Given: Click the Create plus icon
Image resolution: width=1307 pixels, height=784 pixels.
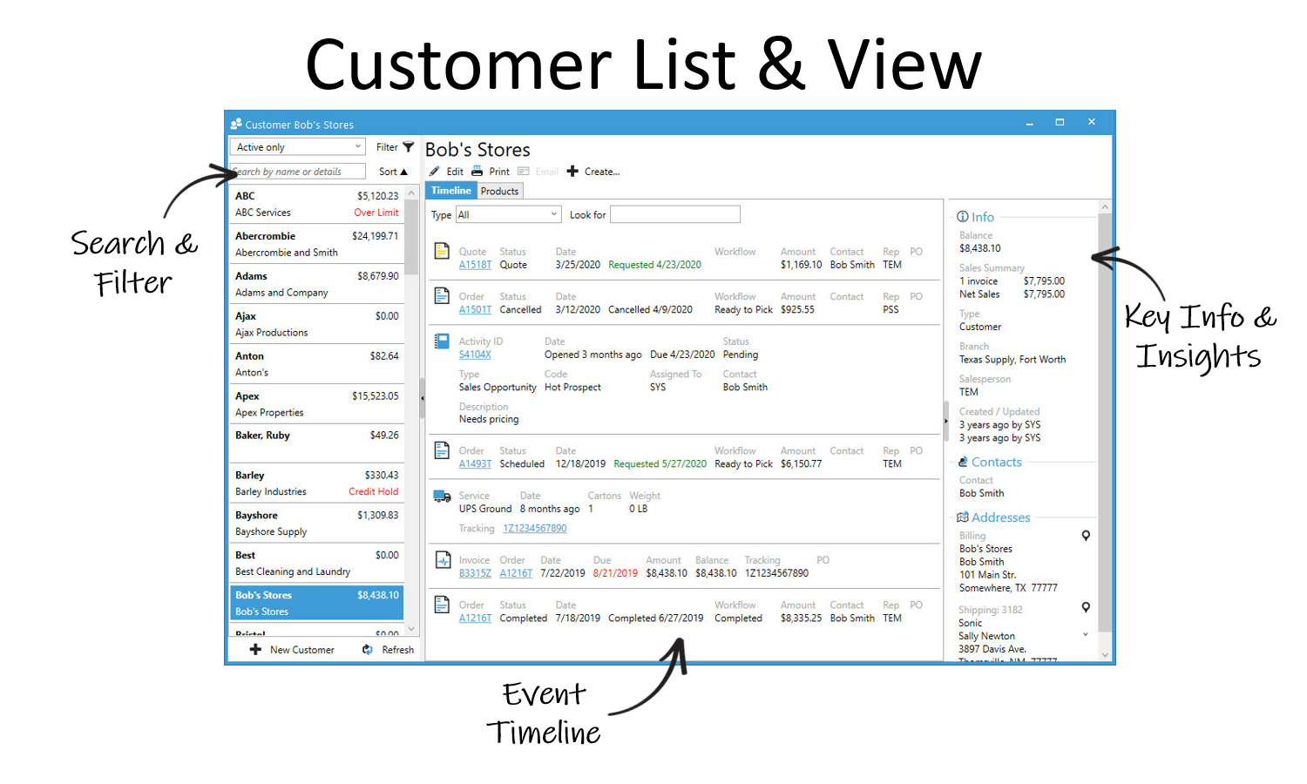Looking at the screenshot, I should 572,172.
